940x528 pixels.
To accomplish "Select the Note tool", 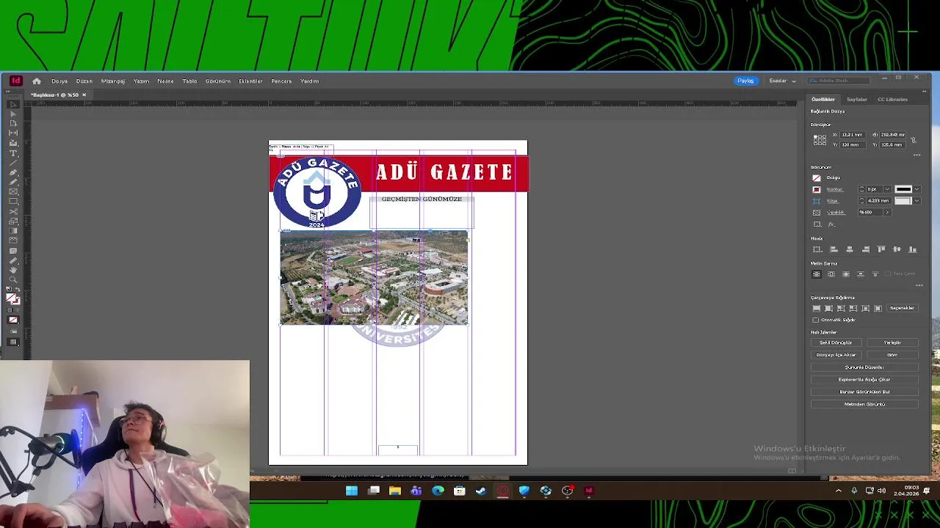I will pyautogui.click(x=13, y=250).
